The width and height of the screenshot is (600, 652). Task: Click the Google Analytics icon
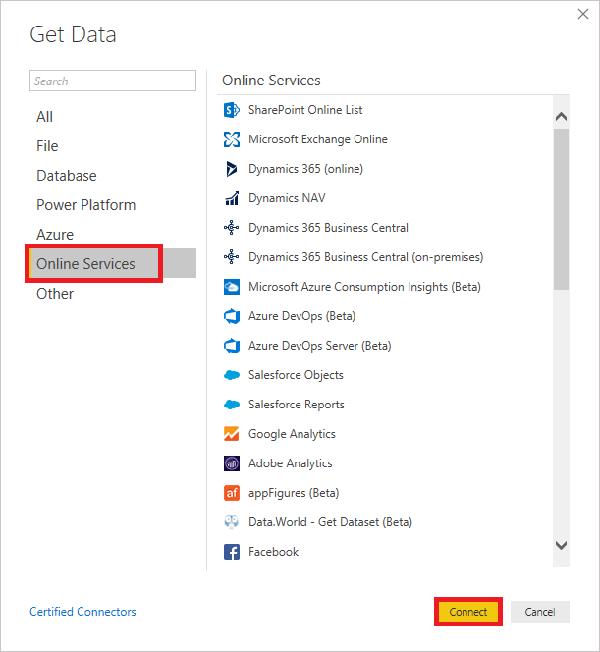click(231, 434)
